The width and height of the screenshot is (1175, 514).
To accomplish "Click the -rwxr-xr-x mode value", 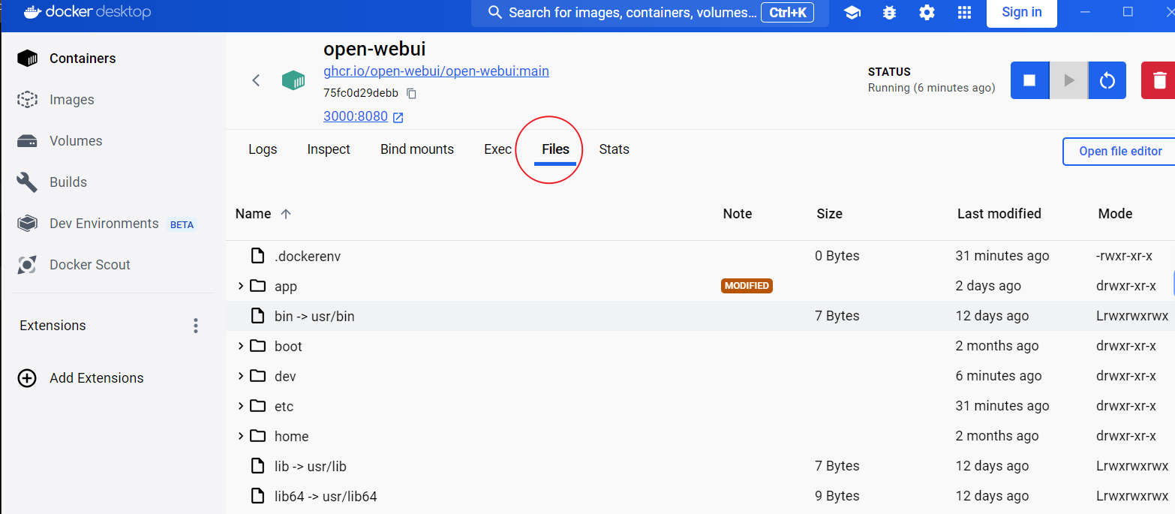I will (x=1124, y=256).
